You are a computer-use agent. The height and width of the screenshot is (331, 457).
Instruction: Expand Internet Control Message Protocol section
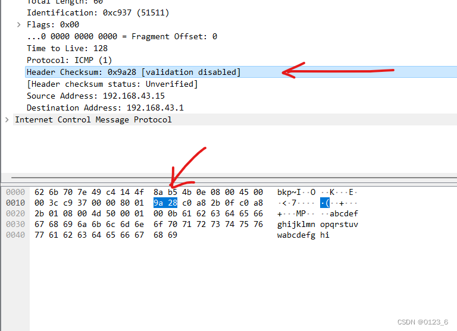click(x=7, y=119)
